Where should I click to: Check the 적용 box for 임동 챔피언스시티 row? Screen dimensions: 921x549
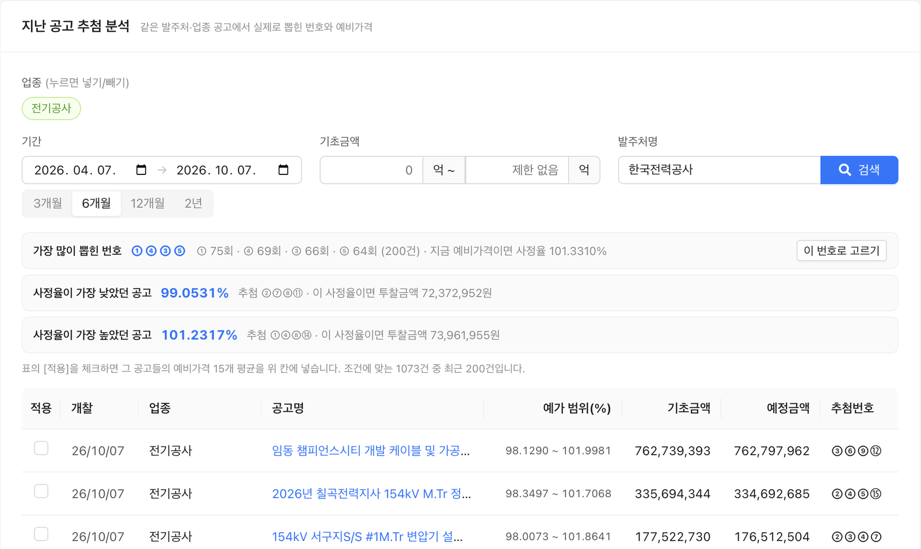point(41,448)
